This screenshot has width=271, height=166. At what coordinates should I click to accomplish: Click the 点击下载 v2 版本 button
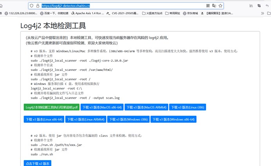pyautogui.click(x=38, y=163)
